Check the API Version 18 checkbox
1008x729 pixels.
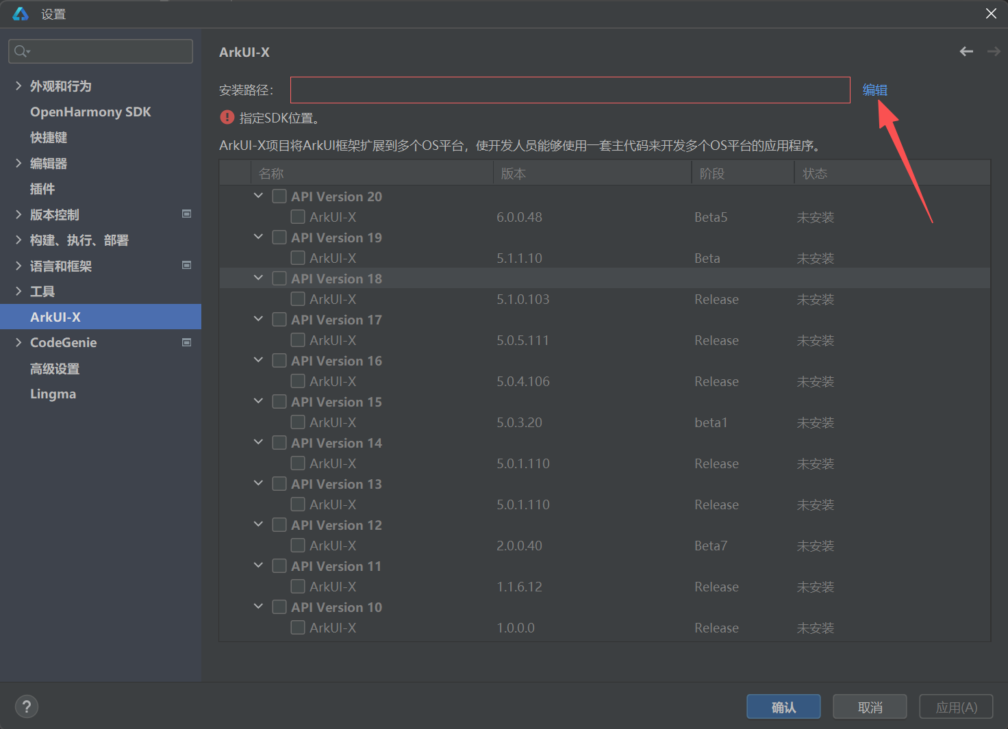point(279,279)
